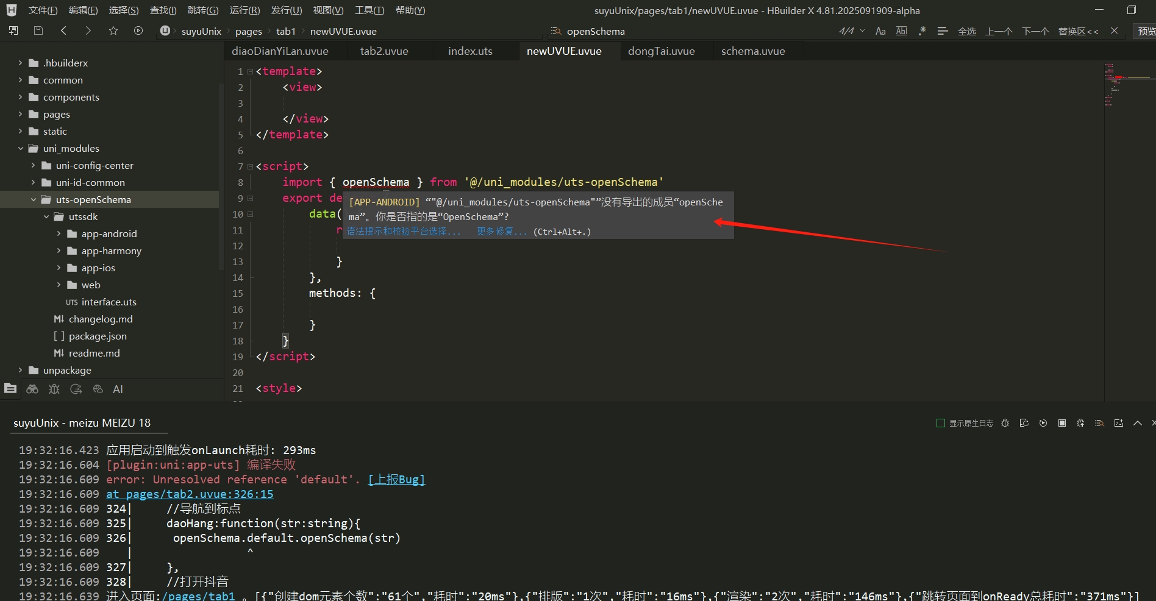Screen dimensions: 1156x601
Task: Enable the 显示原生日志 checkbox
Action: (x=940, y=423)
